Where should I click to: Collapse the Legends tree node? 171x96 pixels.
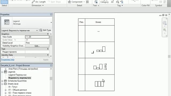click(x=2, y=72)
